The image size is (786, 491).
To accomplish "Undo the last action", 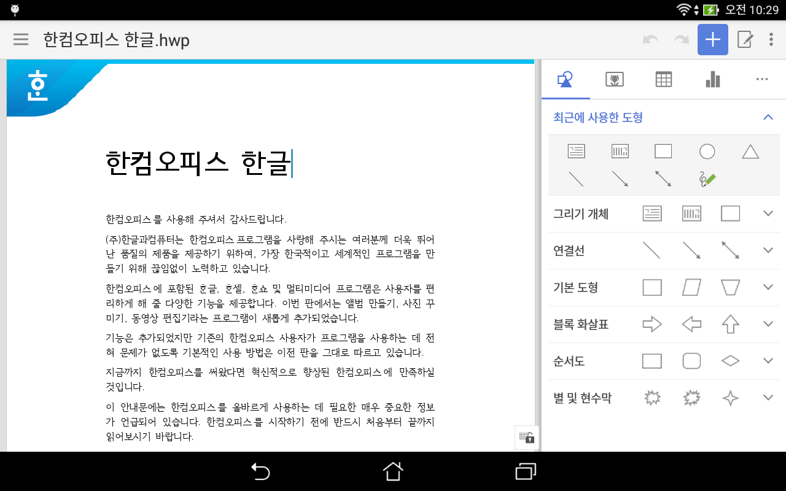I will pyautogui.click(x=650, y=40).
